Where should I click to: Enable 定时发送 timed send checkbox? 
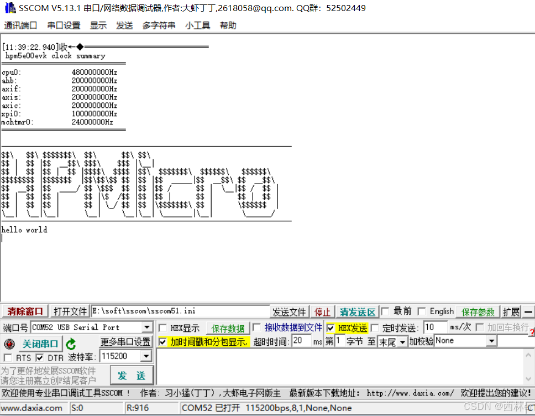tap(375, 328)
